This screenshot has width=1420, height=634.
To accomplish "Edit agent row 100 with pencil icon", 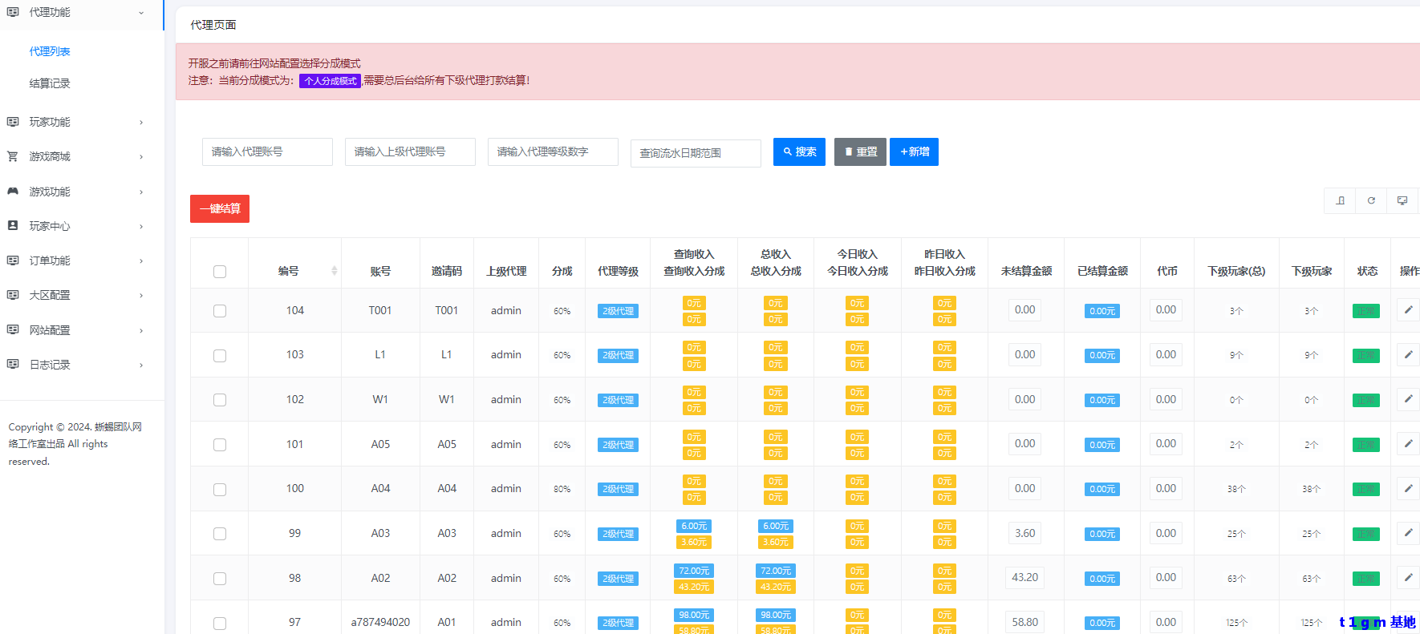I will pyautogui.click(x=1408, y=488).
